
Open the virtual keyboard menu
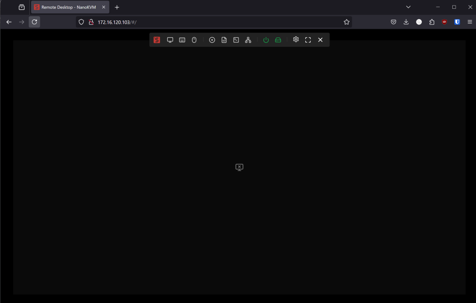[182, 40]
